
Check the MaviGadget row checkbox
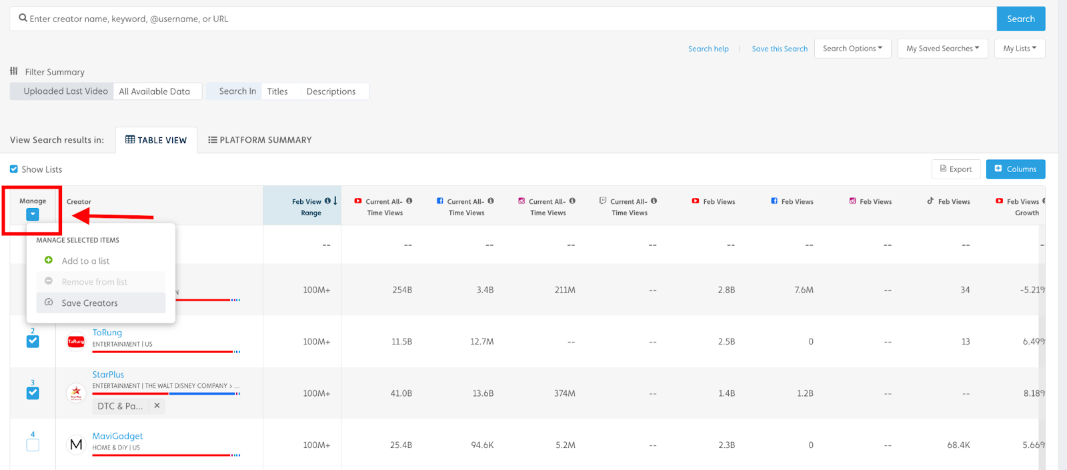[x=33, y=445]
